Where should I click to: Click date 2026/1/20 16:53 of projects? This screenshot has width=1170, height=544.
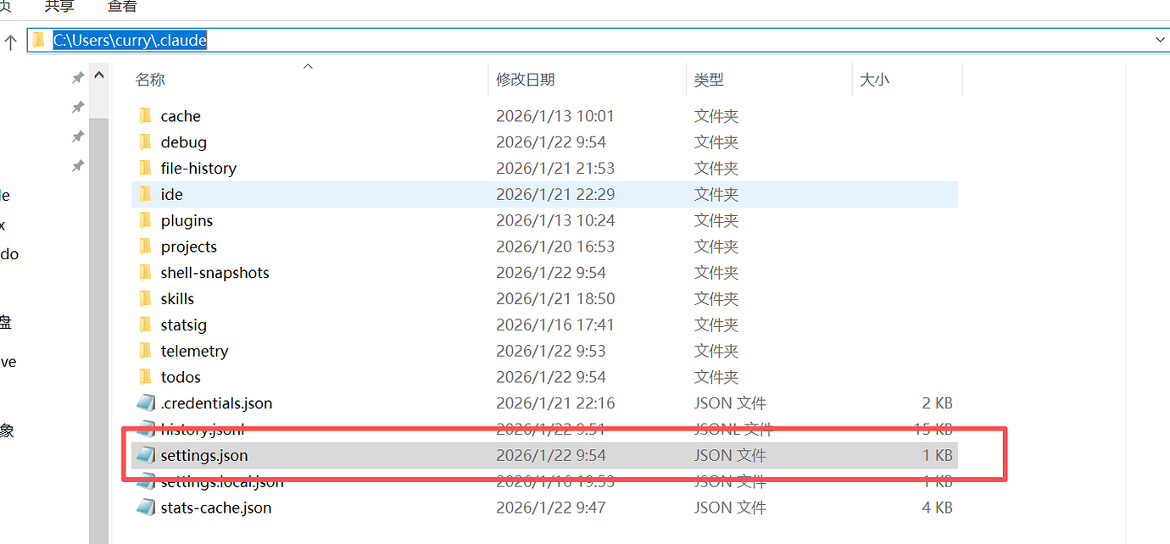click(555, 247)
